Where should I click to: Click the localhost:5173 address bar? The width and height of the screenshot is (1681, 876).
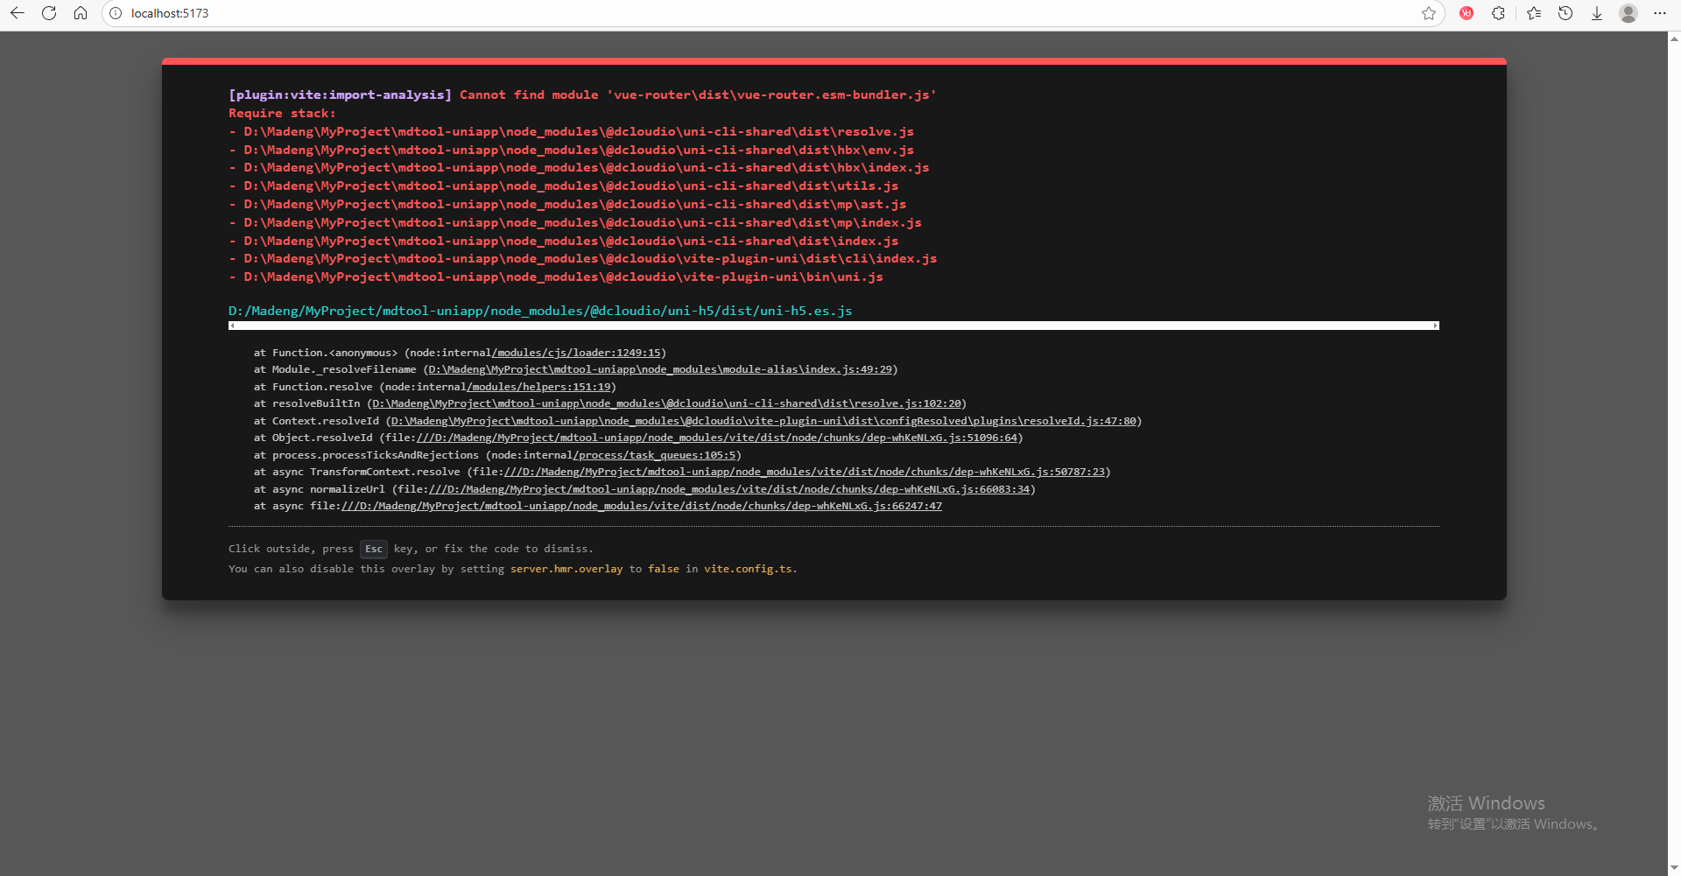click(700, 13)
